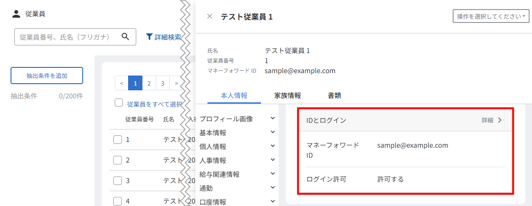Expand the プロフィール画像 section
Screen dimensions: 532x206
(273, 118)
